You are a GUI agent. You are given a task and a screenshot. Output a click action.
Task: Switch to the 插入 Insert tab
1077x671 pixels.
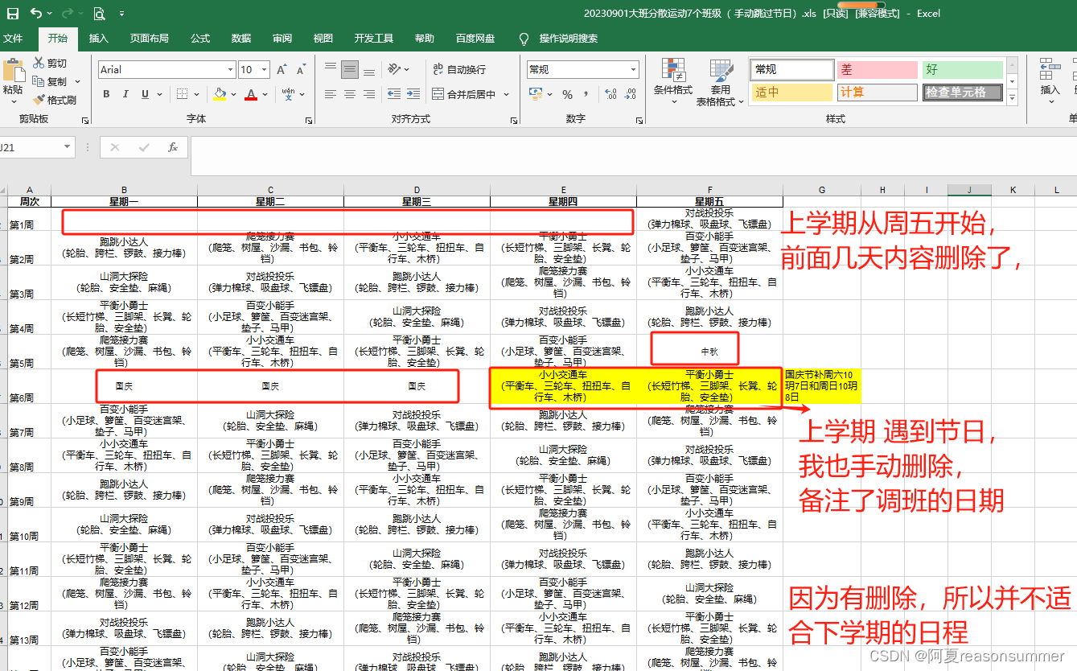[98, 39]
